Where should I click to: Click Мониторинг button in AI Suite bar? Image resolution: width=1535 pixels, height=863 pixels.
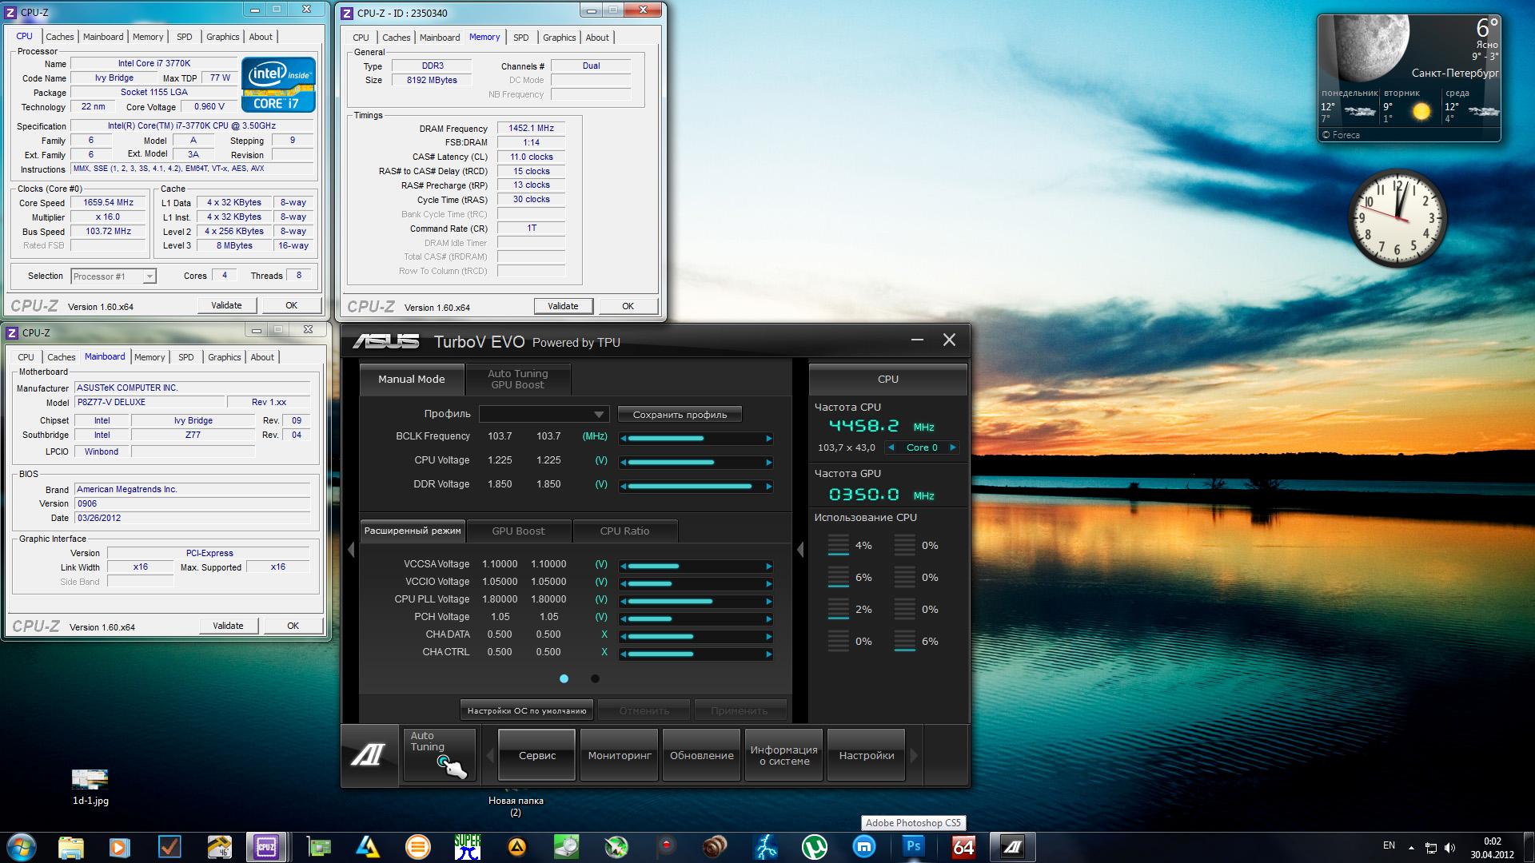pos(620,755)
